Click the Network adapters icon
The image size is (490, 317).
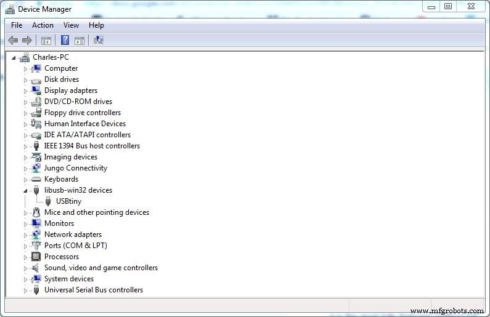36,235
